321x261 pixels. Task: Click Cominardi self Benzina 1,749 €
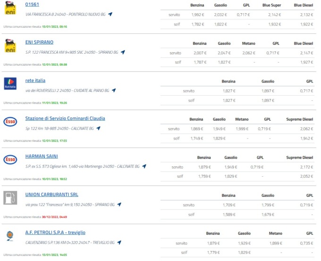tap(197, 139)
